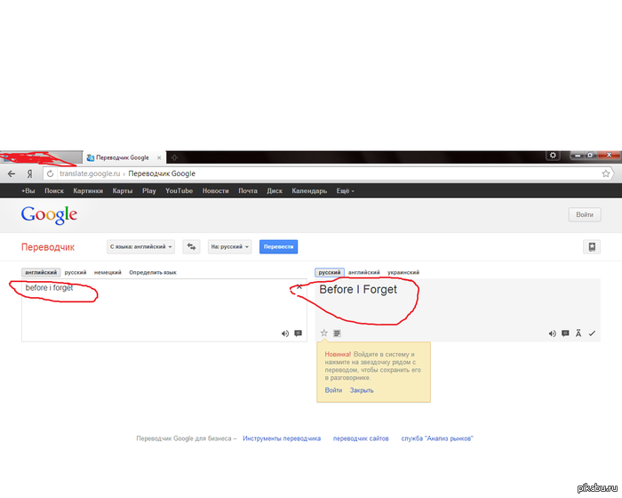Show source text example usage icon
This screenshot has height=498, width=622.
tap(298, 333)
